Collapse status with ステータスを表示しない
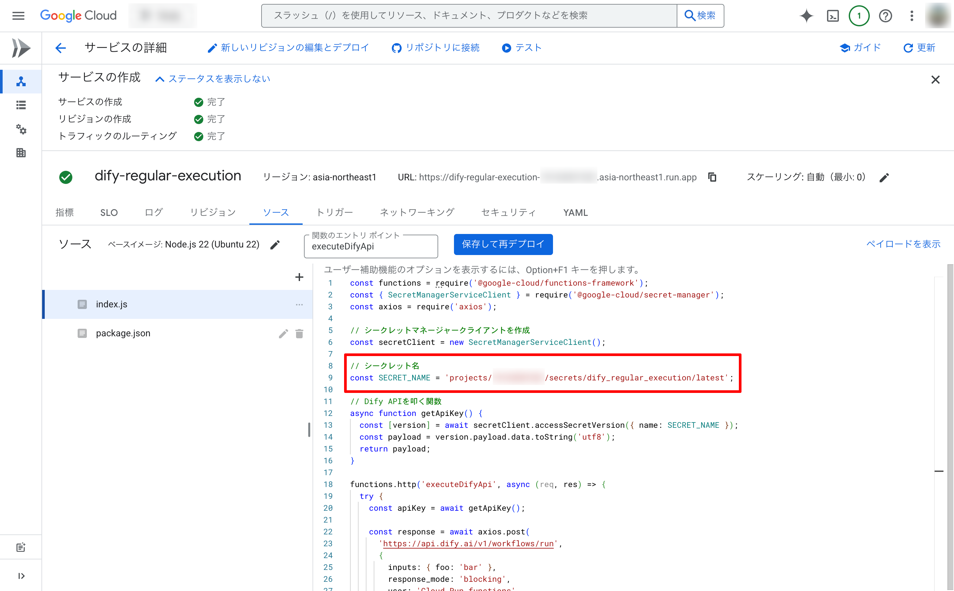 coord(213,79)
